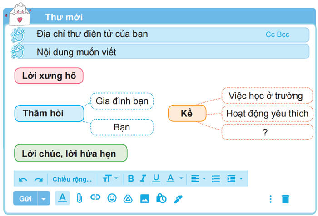Click the insert link icon
The width and height of the screenshot is (318, 216).
click(95, 197)
